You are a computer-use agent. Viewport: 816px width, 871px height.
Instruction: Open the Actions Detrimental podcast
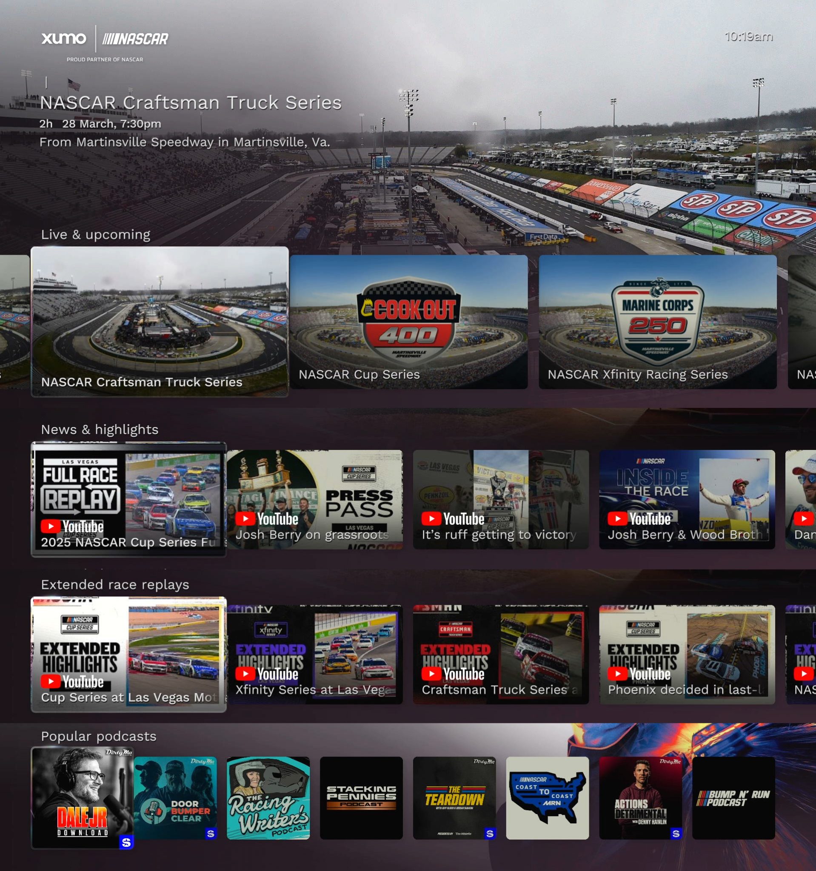point(641,798)
